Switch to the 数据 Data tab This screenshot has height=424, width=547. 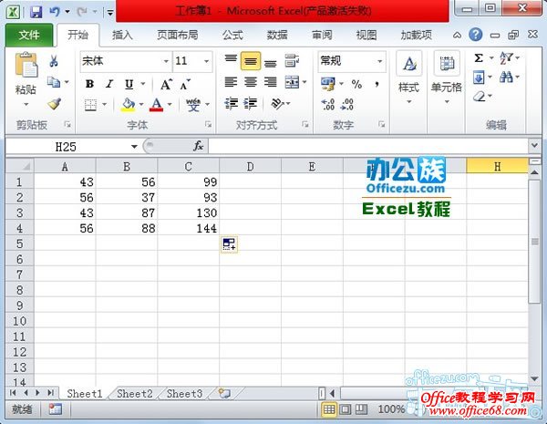[x=277, y=35]
